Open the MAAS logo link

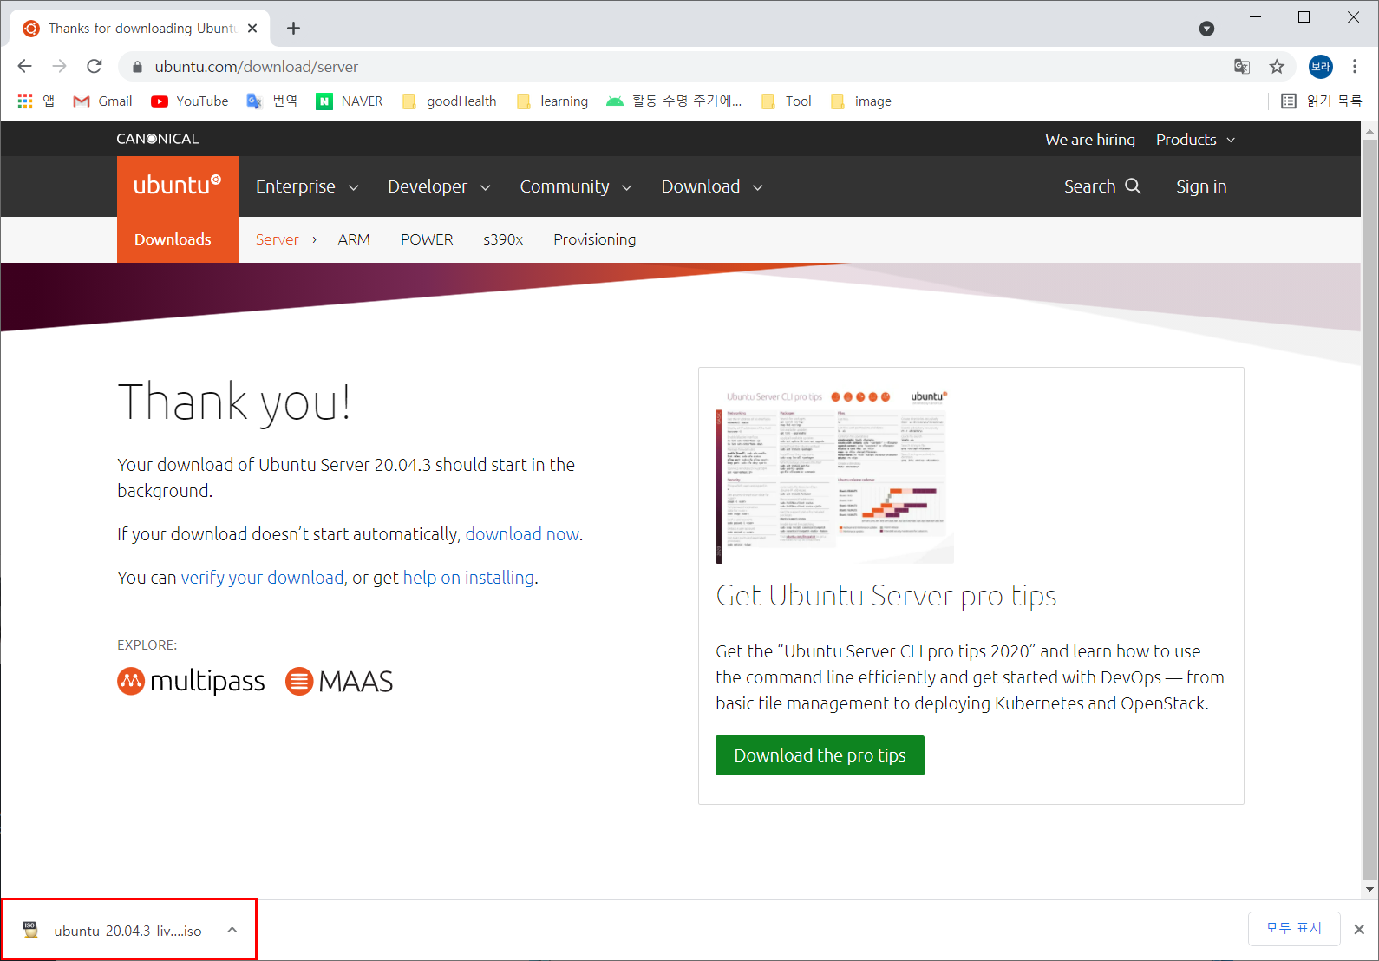[339, 682]
